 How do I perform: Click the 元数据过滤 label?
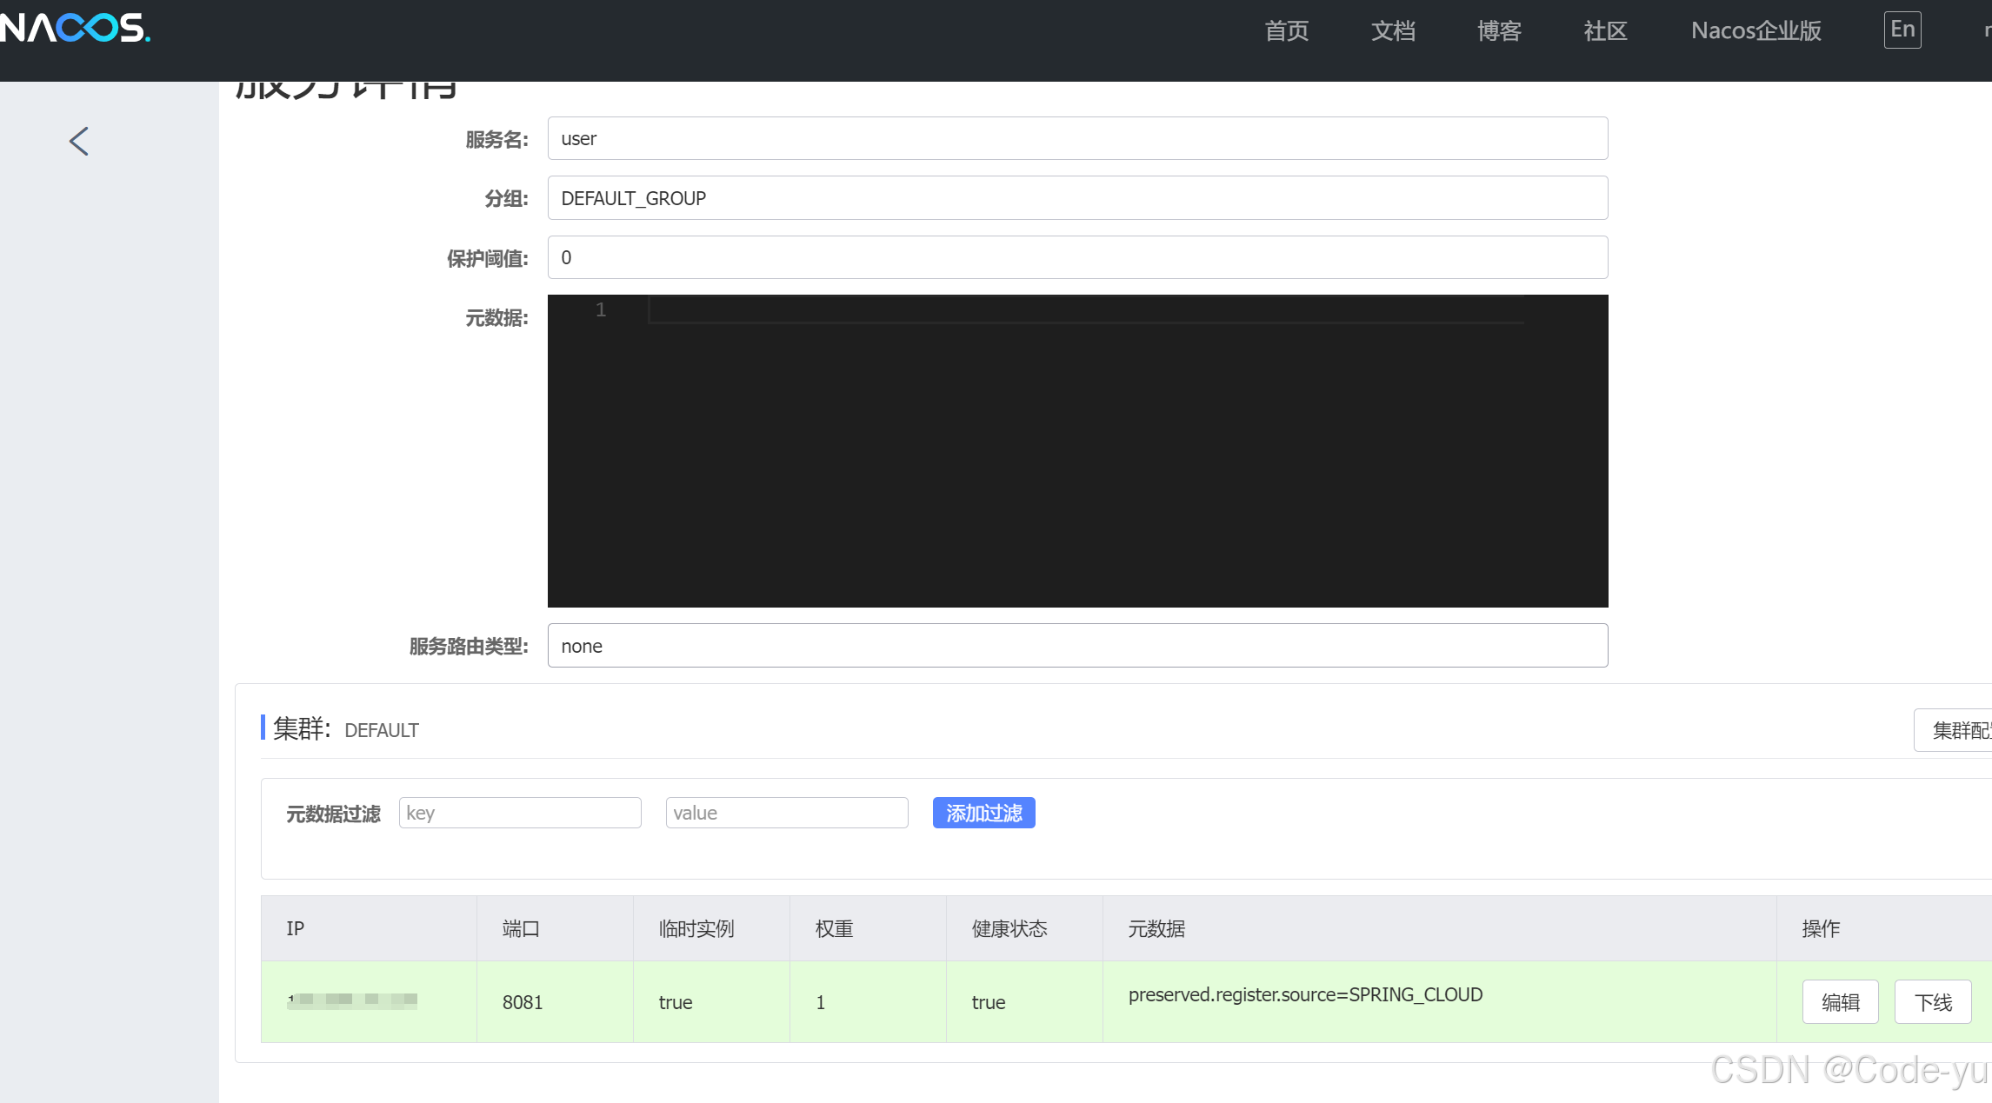coord(334,814)
